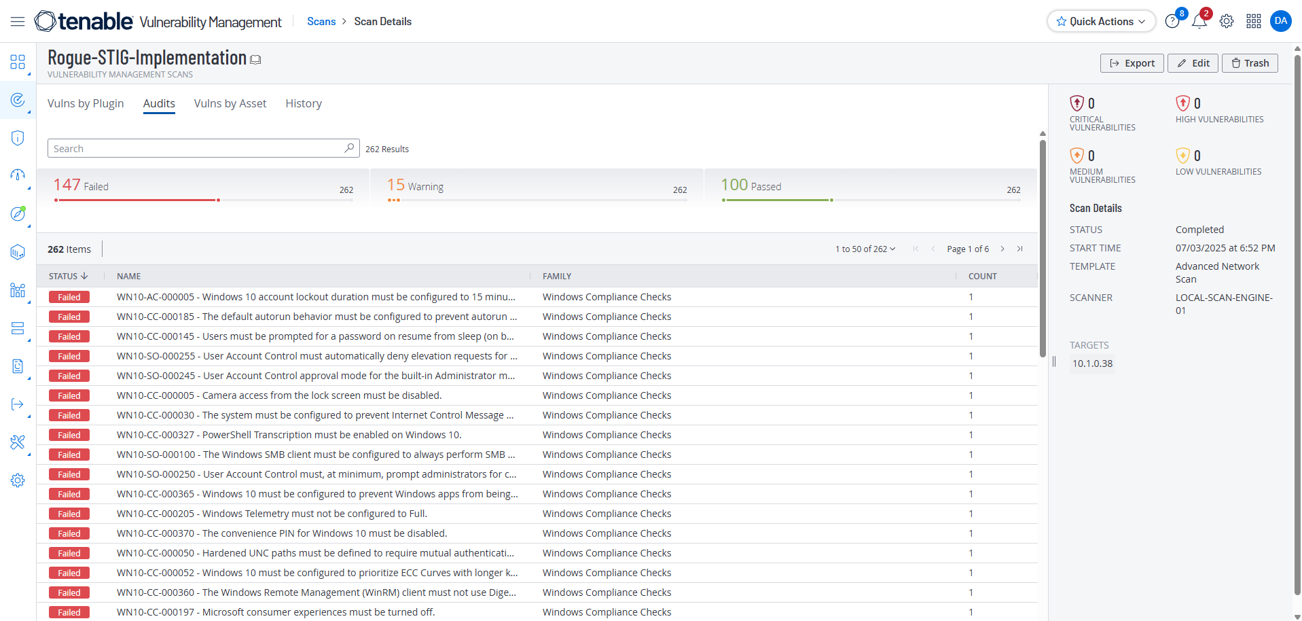Click the notifications bell icon
The image size is (1302, 621).
pos(1199,22)
